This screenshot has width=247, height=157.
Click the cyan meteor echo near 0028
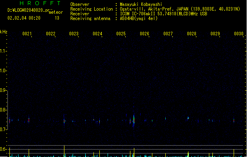[188, 118]
